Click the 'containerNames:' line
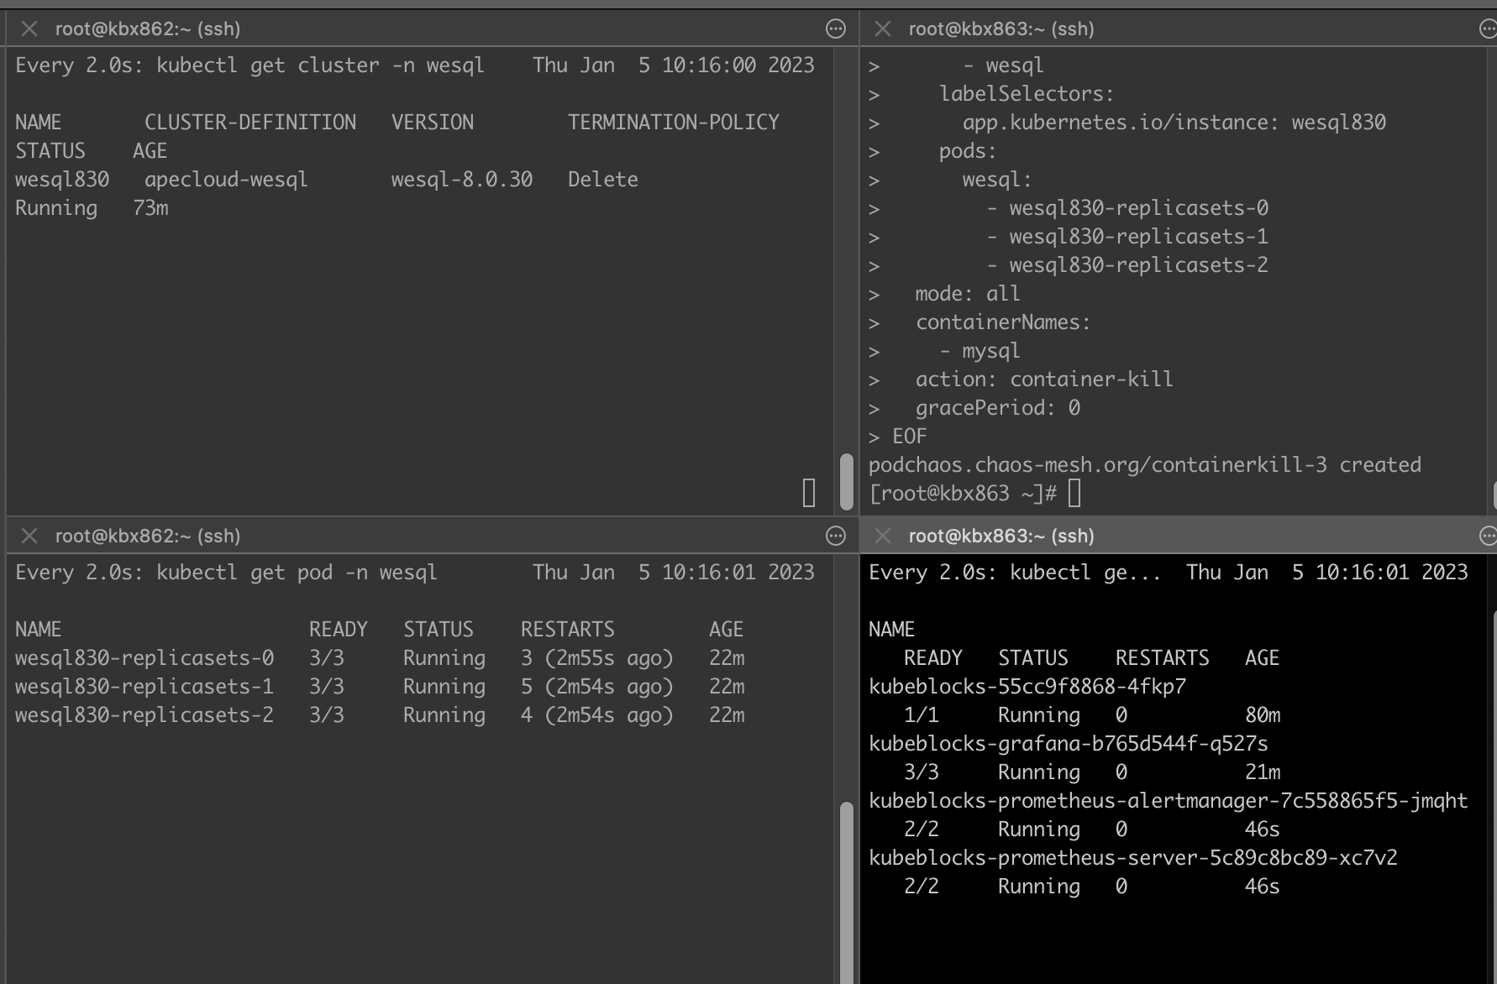 click(1003, 322)
